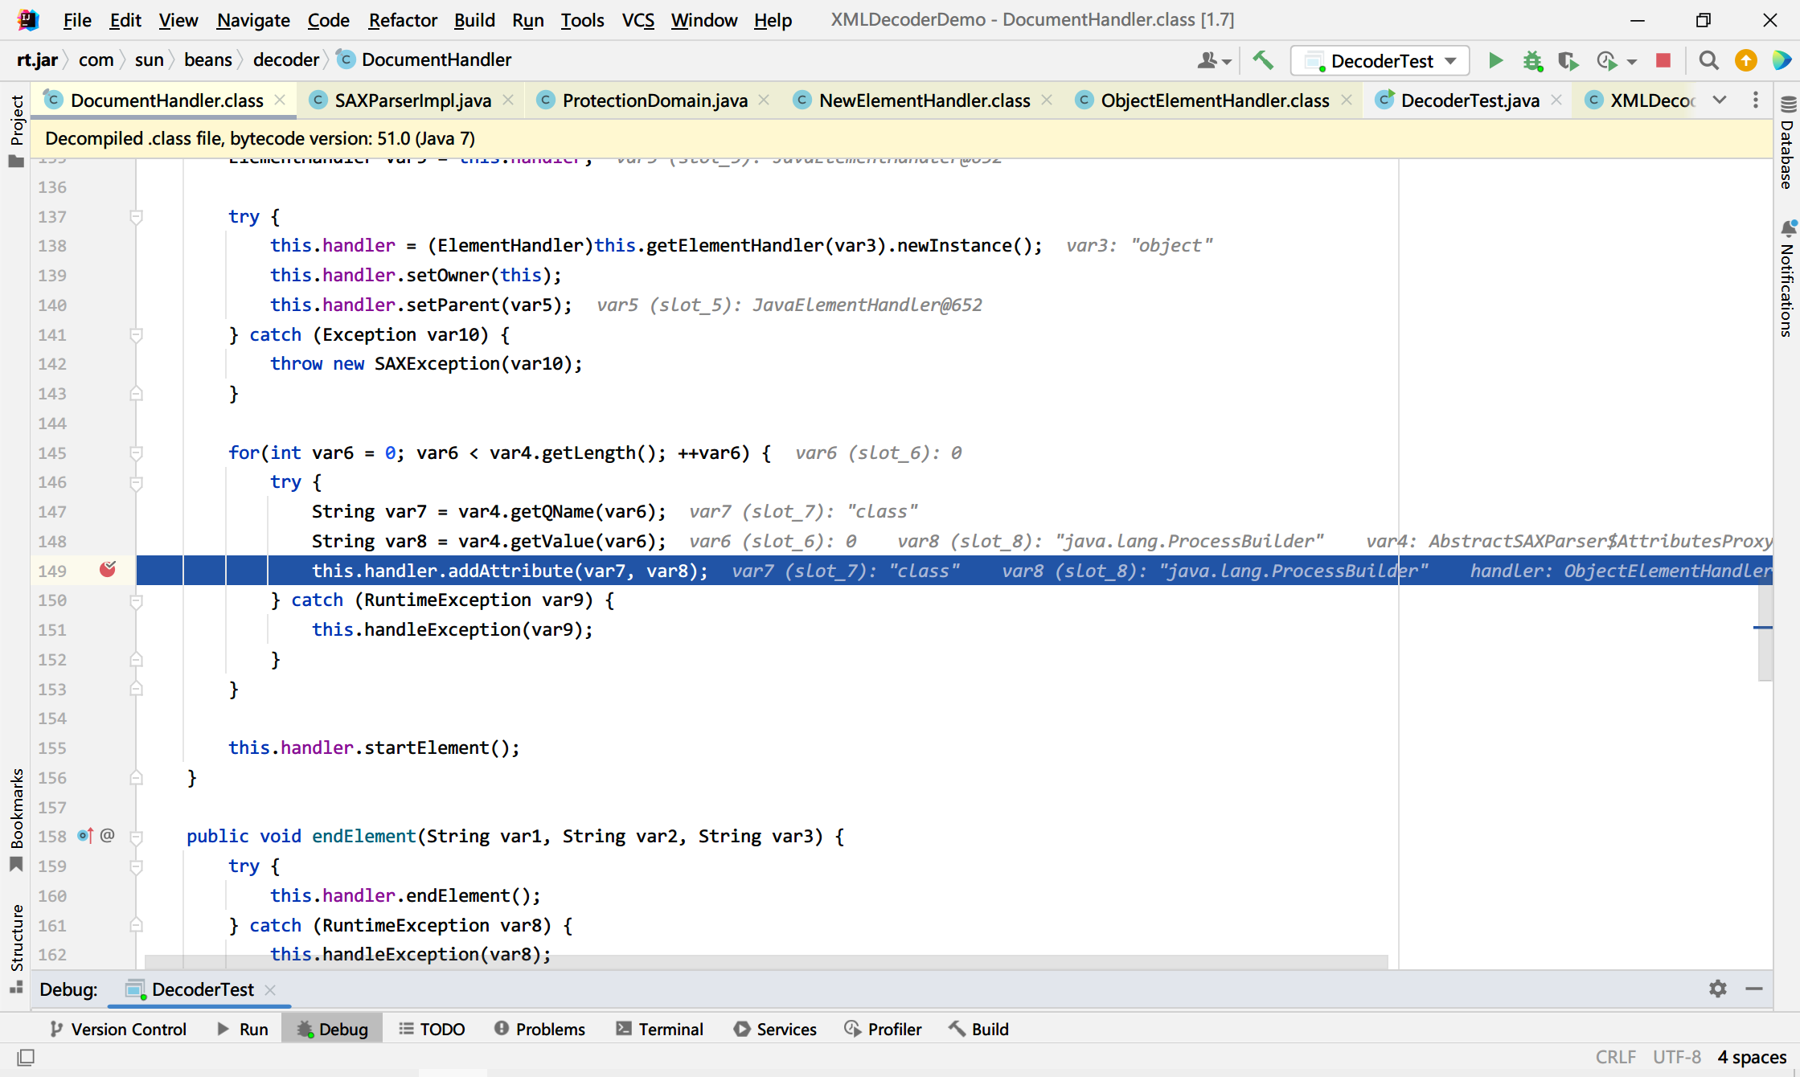Open Project tool window sidebar
The width and height of the screenshot is (1800, 1077).
[x=16, y=131]
